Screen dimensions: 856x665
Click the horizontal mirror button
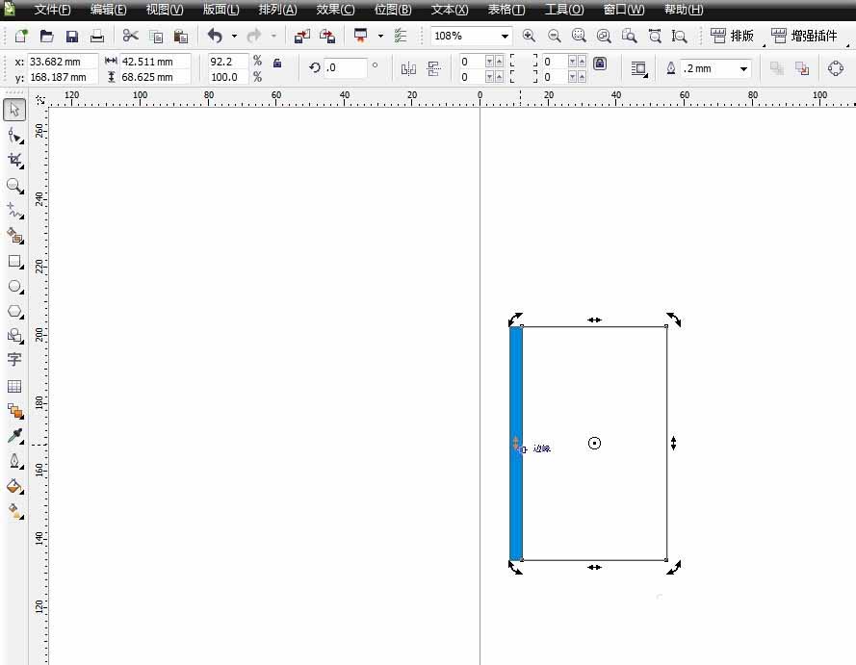tap(408, 68)
